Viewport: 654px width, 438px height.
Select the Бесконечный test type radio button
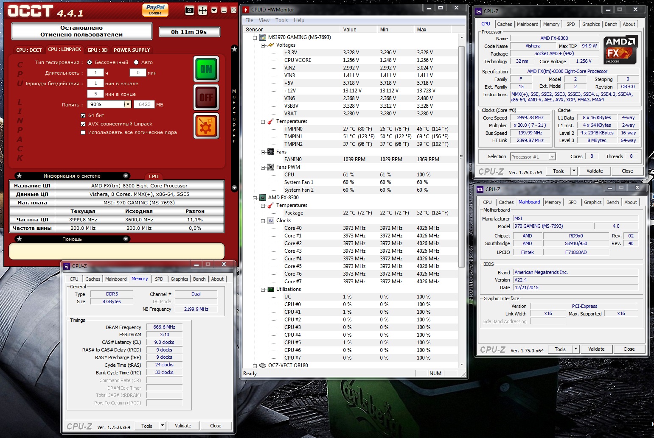[x=90, y=62]
